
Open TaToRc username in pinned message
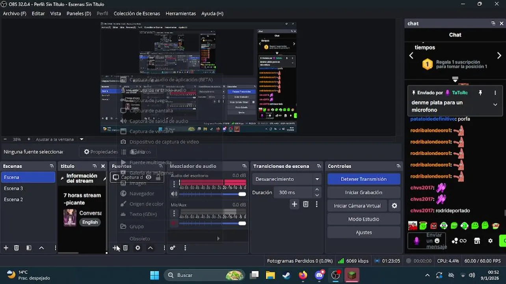pos(460,93)
